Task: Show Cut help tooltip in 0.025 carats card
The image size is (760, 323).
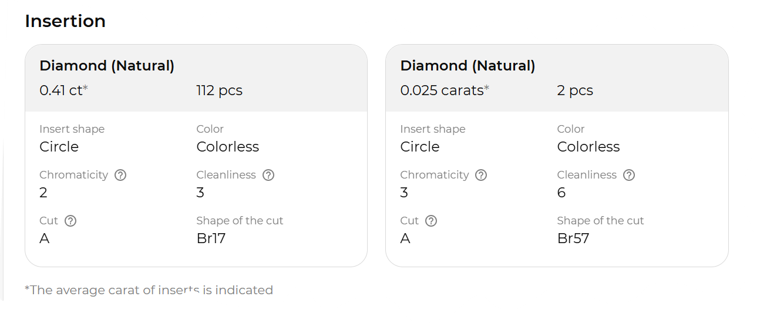Action: coord(431,221)
